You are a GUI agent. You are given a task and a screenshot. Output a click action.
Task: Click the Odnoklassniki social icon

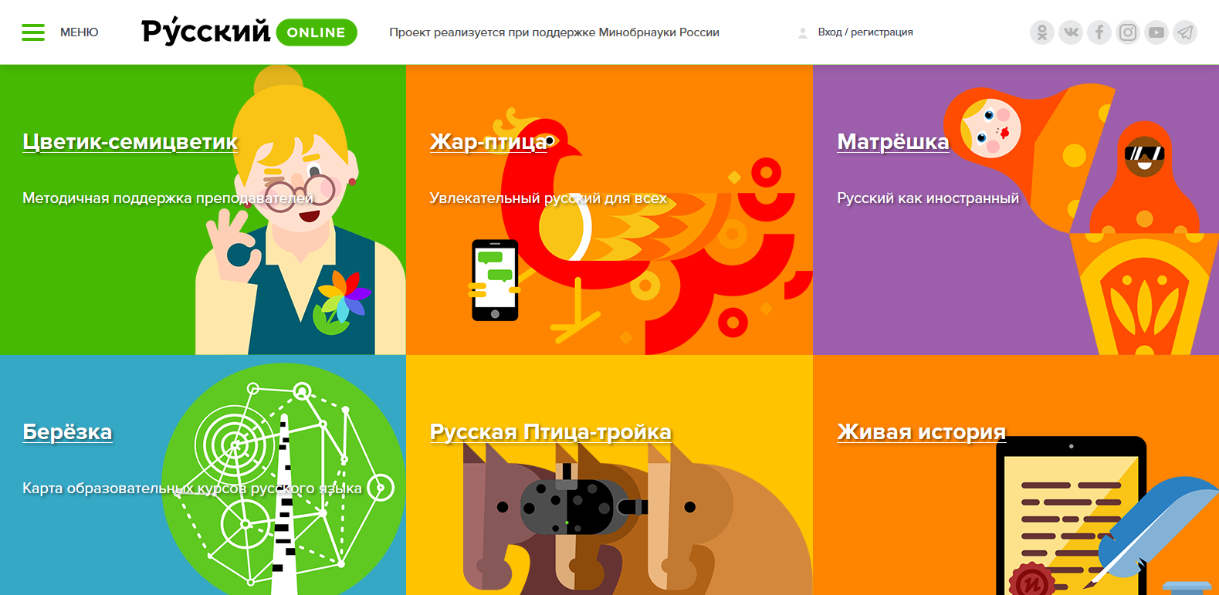coord(1042,32)
